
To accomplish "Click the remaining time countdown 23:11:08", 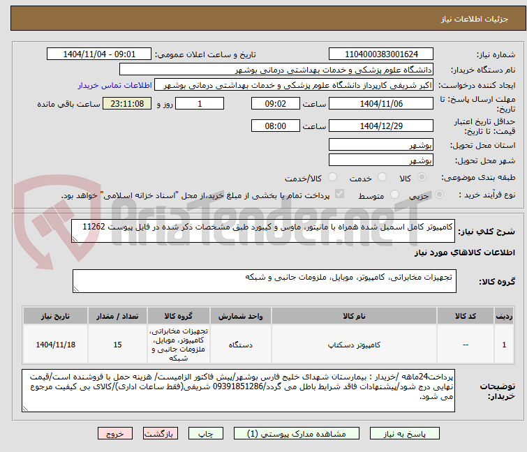I will tap(127, 103).
